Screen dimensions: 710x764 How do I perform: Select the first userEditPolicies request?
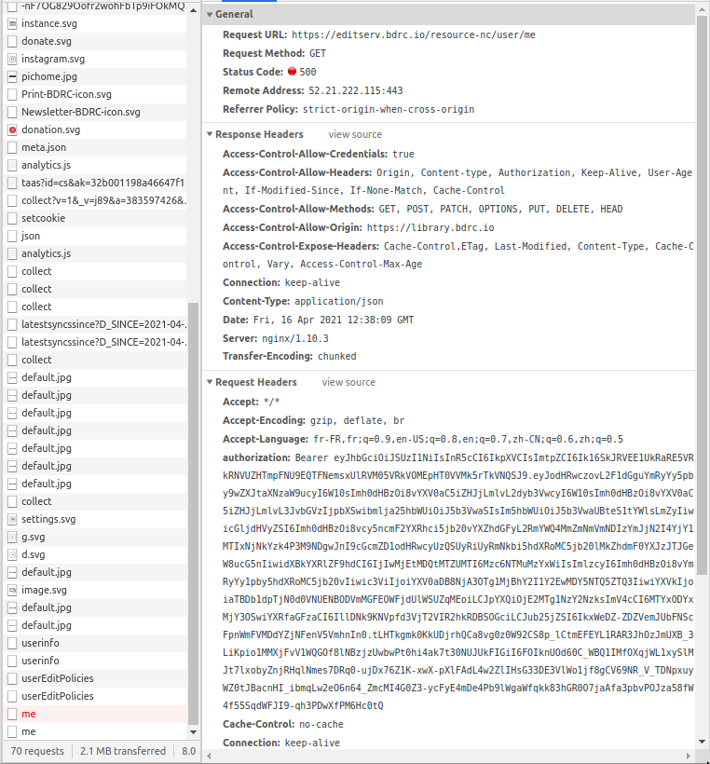pyautogui.click(x=95, y=678)
